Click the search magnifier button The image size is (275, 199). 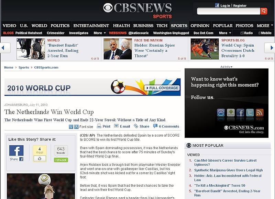[264, 11]
